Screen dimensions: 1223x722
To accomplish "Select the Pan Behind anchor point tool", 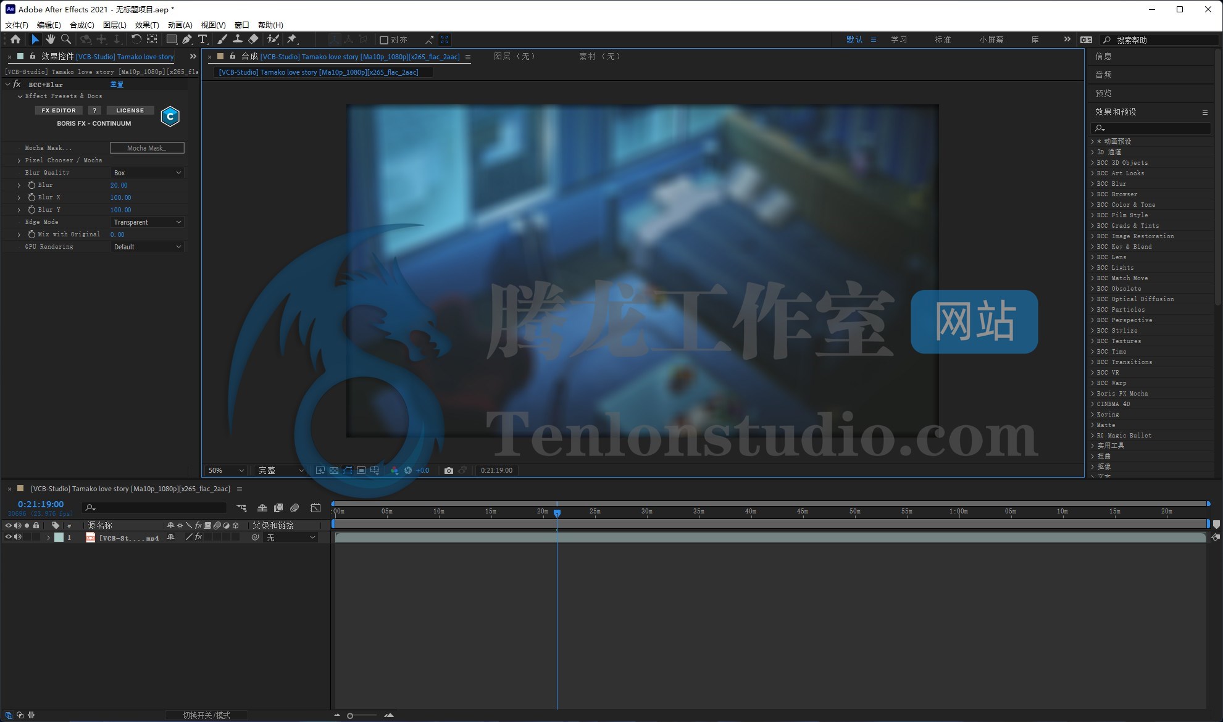I will (152, 39).
